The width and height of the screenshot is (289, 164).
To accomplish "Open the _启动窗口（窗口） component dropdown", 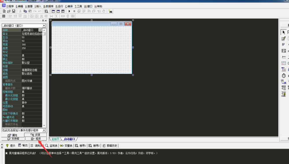I will (x=44, y=25).
